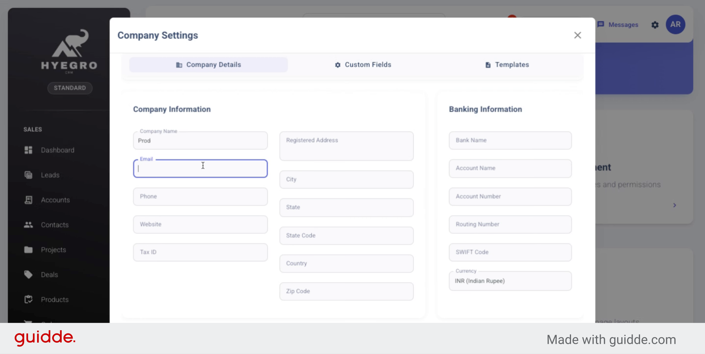Select the Company Details tab

click(208, 65)
